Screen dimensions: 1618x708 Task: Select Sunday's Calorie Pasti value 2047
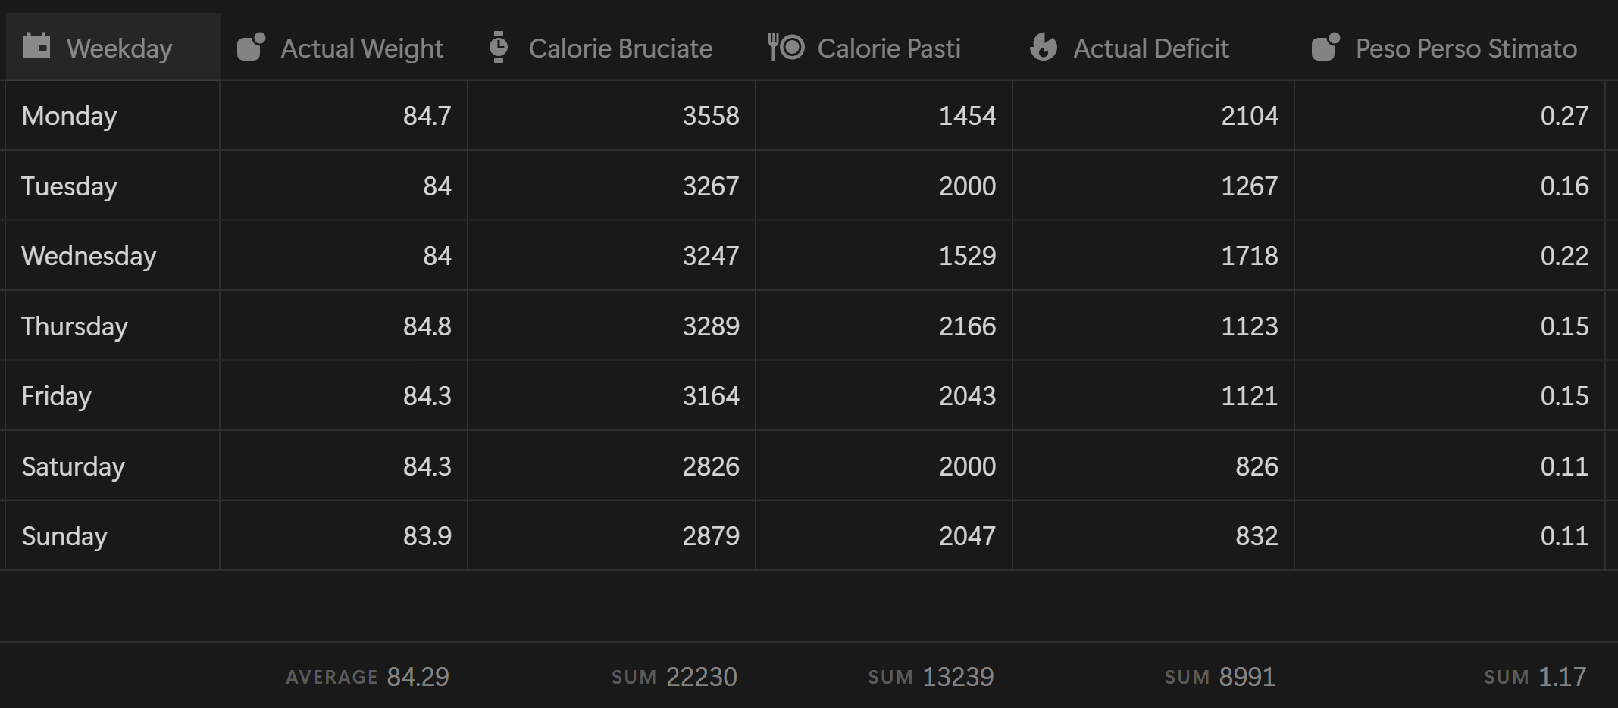[884, 535]
